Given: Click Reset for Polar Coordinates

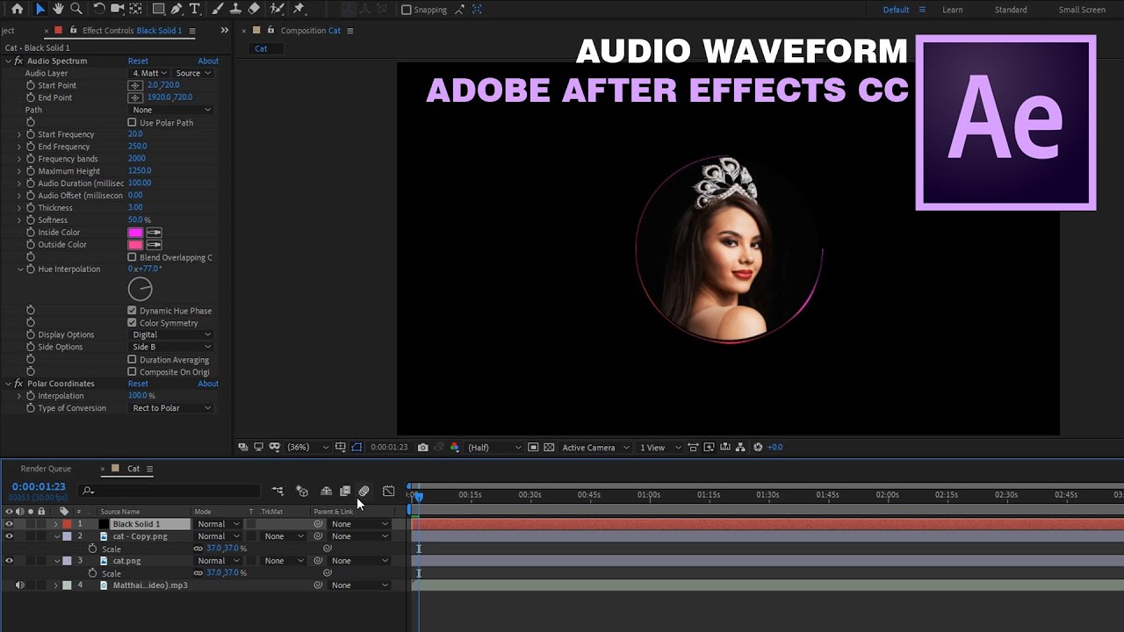Looking at the screenshot, I should pos(138,384).
